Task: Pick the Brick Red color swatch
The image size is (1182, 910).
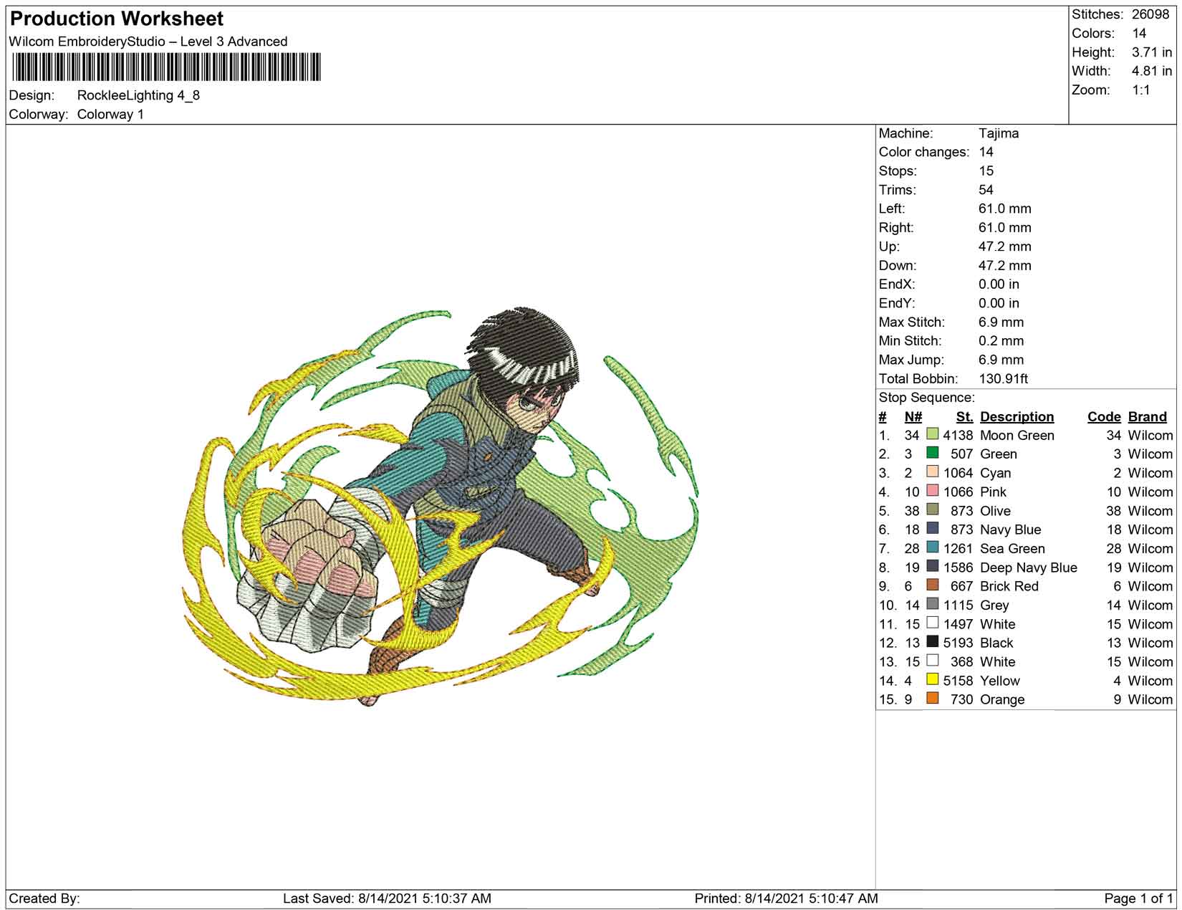Action: tap(932, 585)
